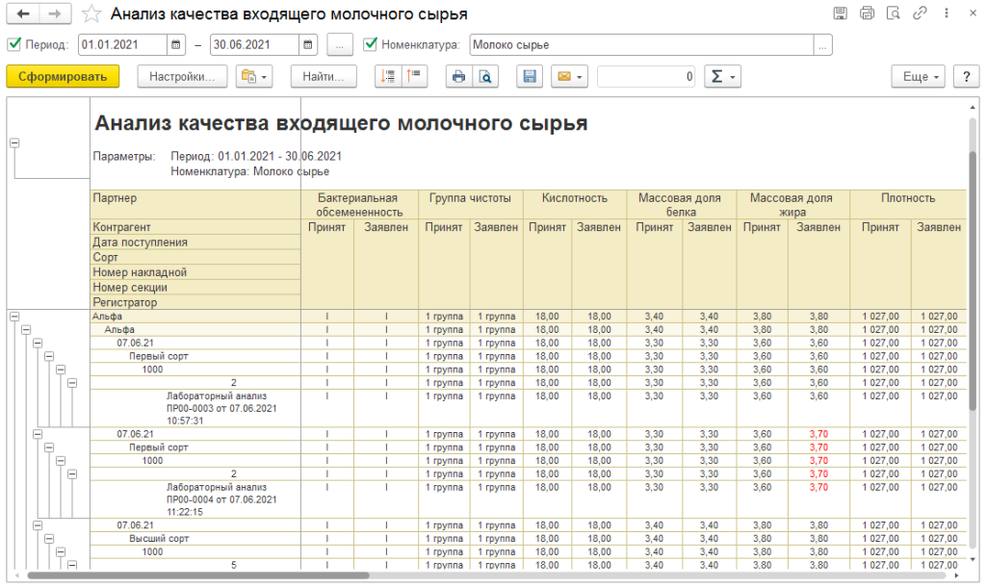Open the sum function dropdown

pos(722,77)
